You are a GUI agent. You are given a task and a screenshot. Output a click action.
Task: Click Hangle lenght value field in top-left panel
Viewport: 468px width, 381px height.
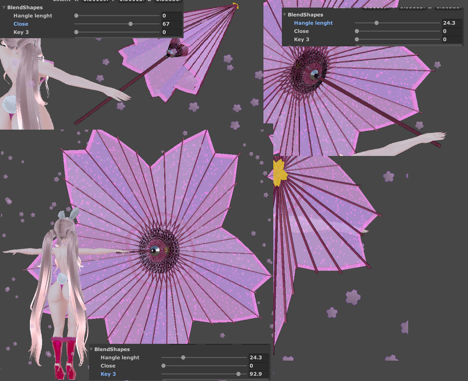(171, 15)
